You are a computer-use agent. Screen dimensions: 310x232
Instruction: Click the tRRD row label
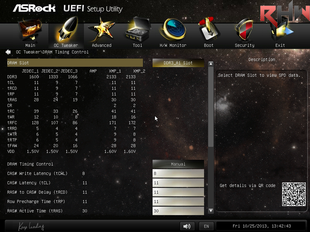coord(12,128)
